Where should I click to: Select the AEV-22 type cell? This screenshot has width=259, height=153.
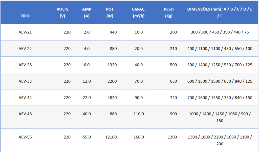(x=25, y=48)
